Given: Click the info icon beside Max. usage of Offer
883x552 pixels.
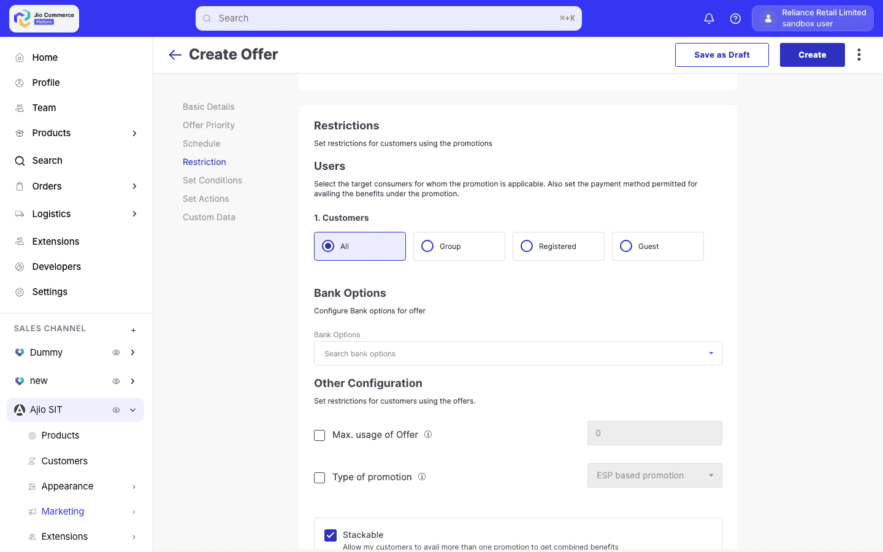Looking at the screenshot, I should click(x=427, y=434).
